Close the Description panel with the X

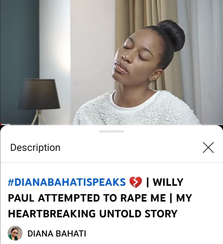point(208,148)
